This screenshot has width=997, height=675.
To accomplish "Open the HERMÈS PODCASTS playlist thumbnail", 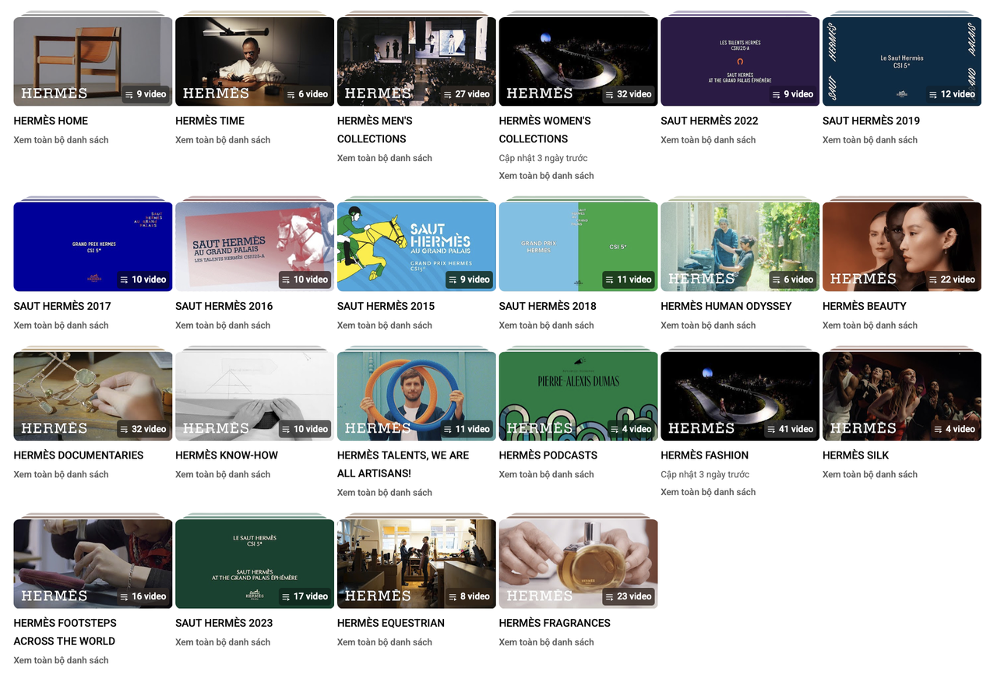I will (578, 396).
